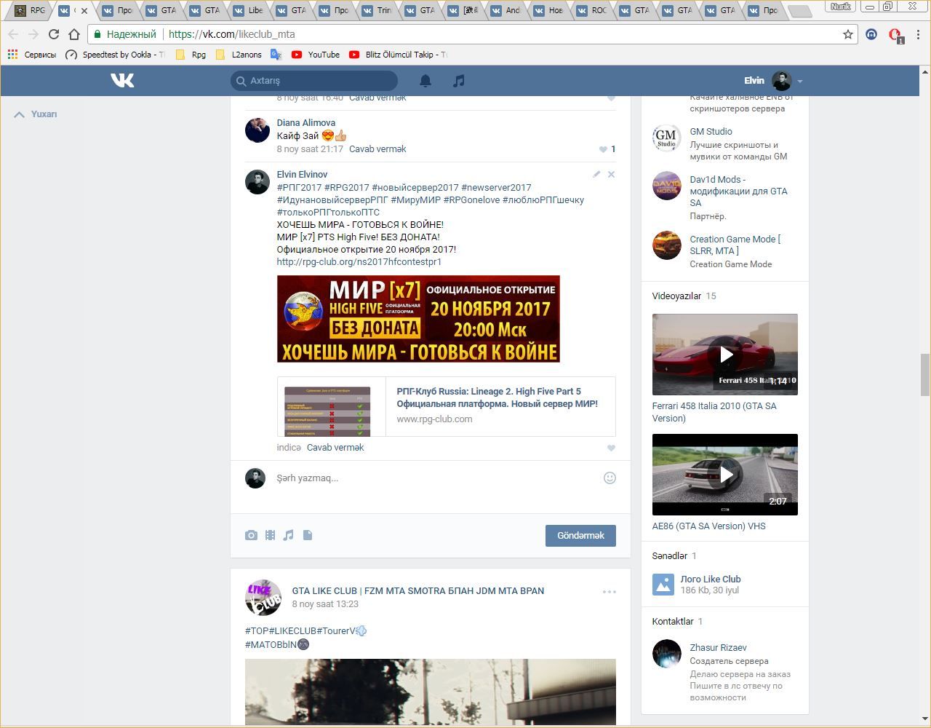Open Videoyazılar section header
Screen dimensions: 931x728
(676, 296)
